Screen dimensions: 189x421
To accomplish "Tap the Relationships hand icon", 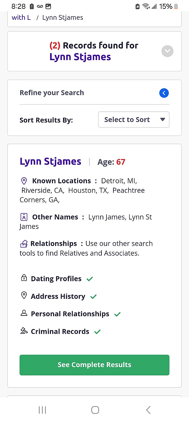I will point(24,244).
